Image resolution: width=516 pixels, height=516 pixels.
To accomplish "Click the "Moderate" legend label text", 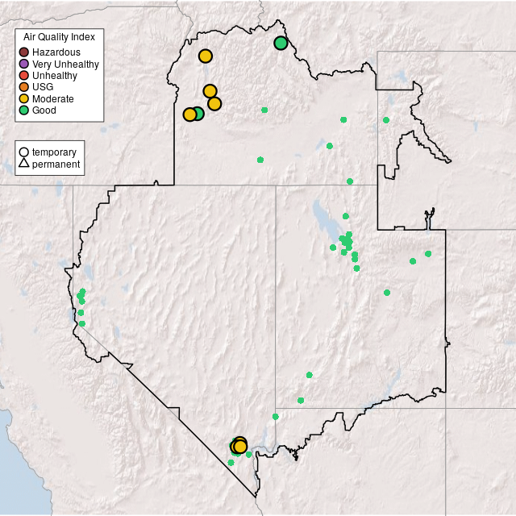I will click(53, 98).
